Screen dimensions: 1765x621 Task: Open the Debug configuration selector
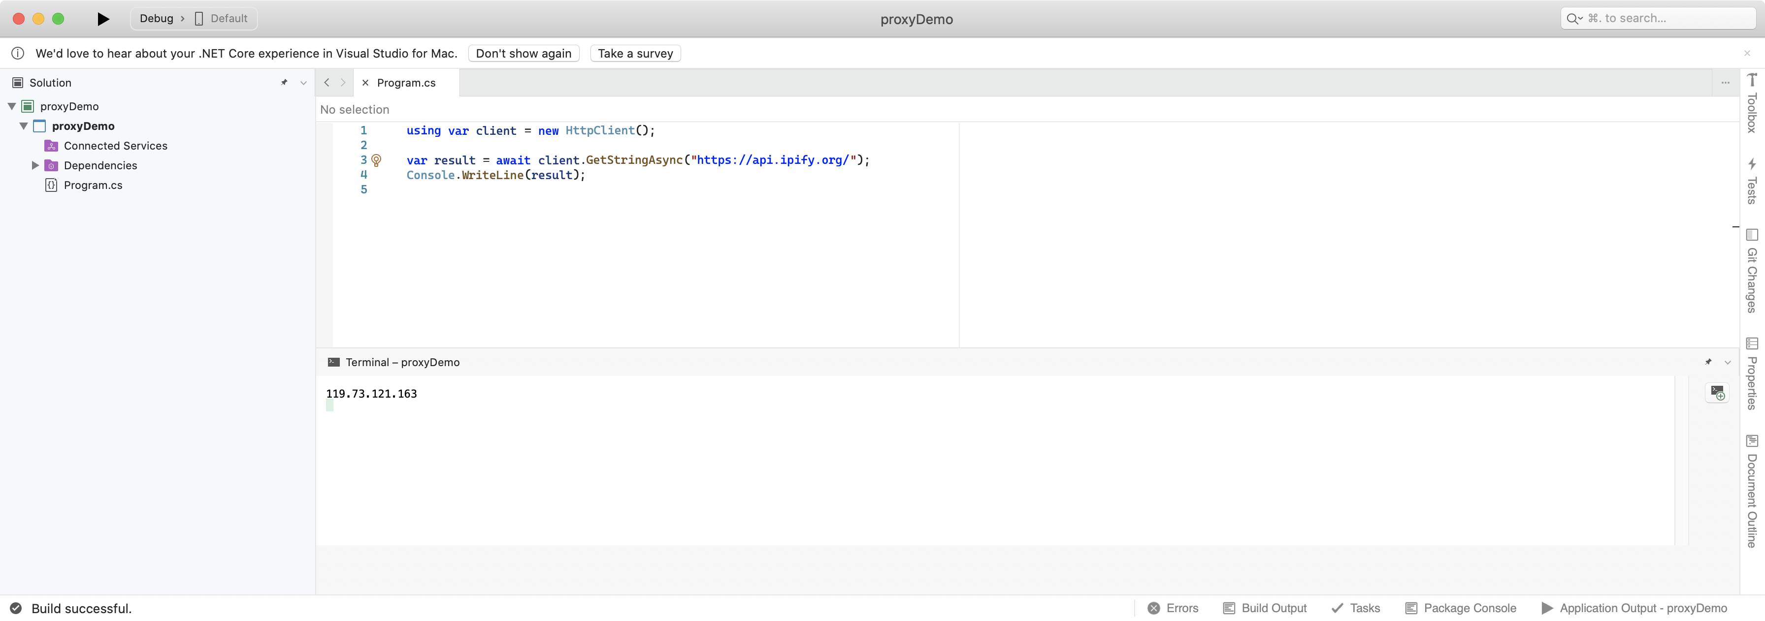coord(156,19)
